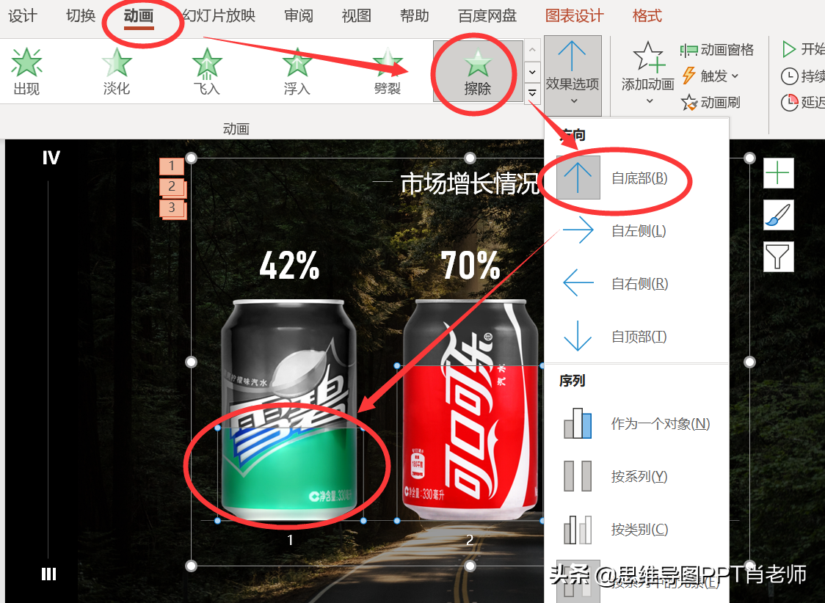The height and width of the screenshot is (603, 825).
Task: Switch to the 帮助 ribbon tab
Action: click(x=414, y=15)
